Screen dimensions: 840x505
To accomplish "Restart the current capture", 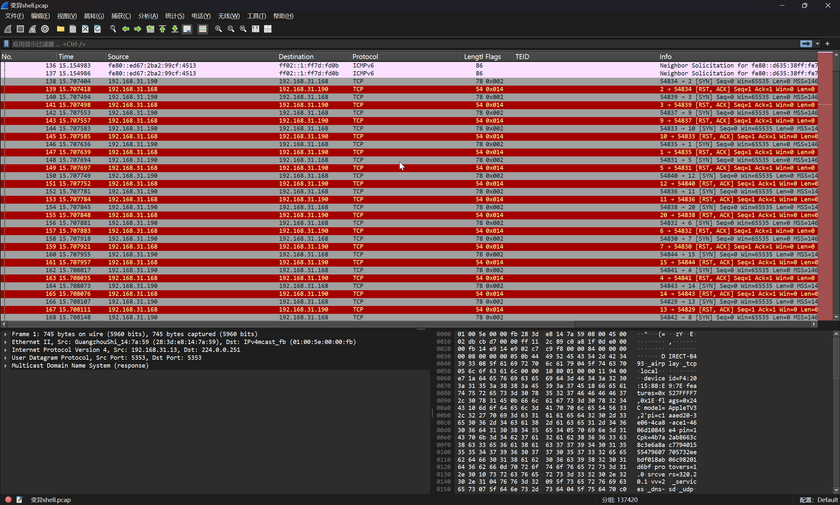I will [32, 29].
